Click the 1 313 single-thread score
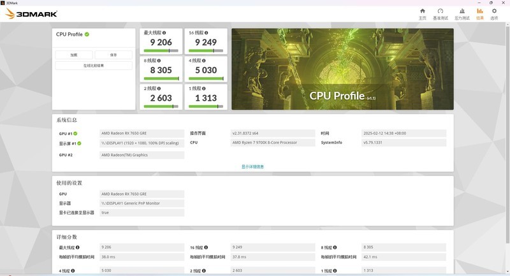The width and height of the screenshot is (510, 276). 206,98
